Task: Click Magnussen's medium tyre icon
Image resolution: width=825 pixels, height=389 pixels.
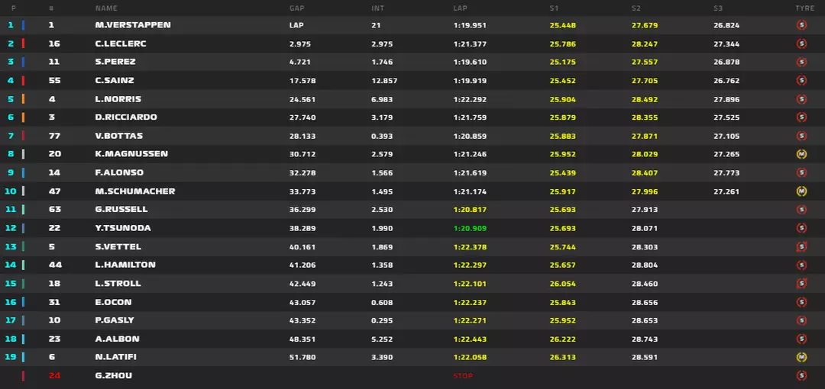Action: 801,154
